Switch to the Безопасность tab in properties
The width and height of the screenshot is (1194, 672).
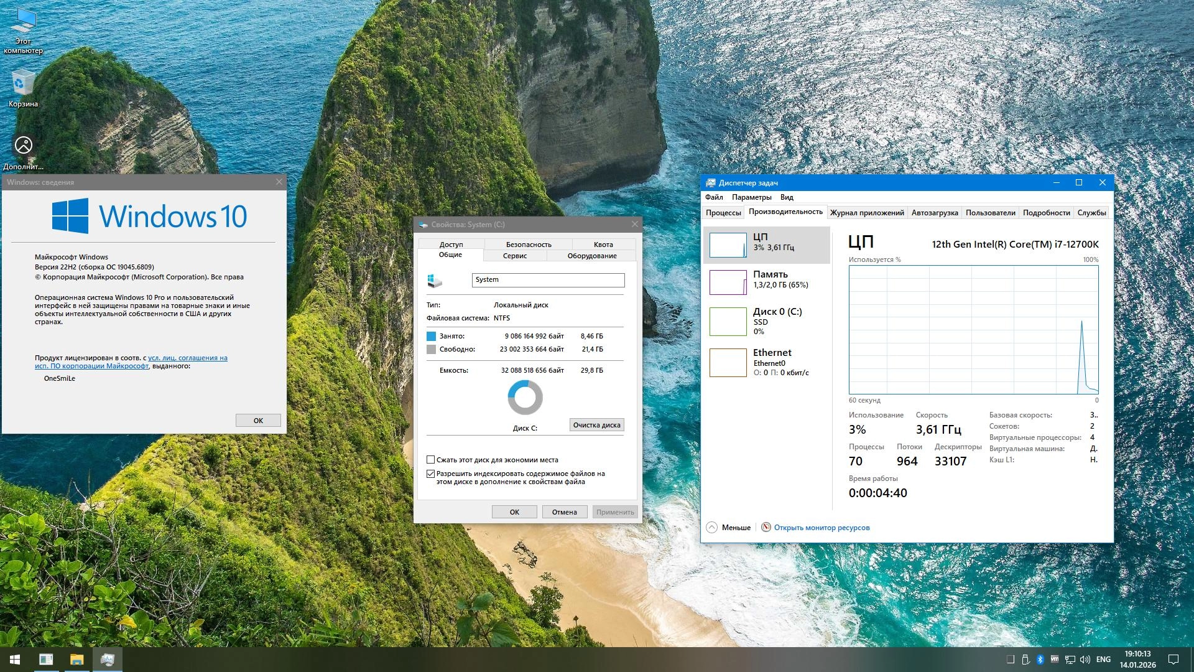click(528, 245)
